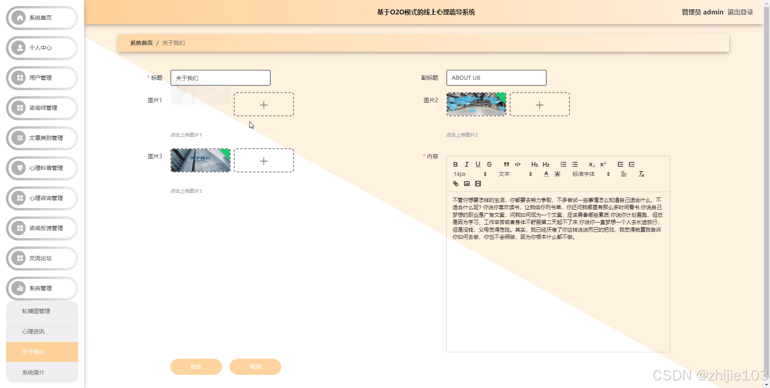Toggle underline formatting
This screenshot has width=770, height=388.
(x=478, y=164)
